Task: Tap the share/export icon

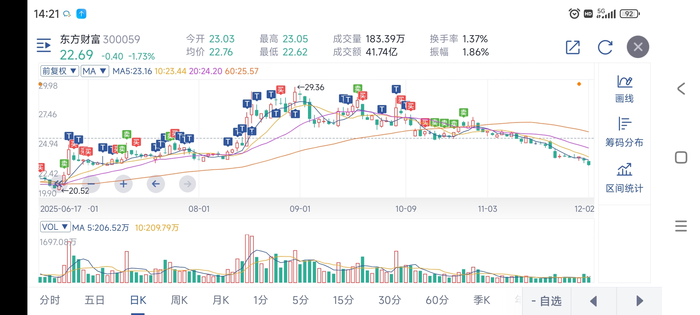Action: (573, 47)
